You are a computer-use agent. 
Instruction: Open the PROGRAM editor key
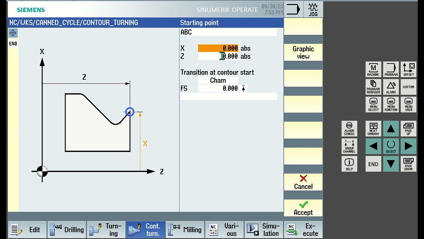(391, 69)
